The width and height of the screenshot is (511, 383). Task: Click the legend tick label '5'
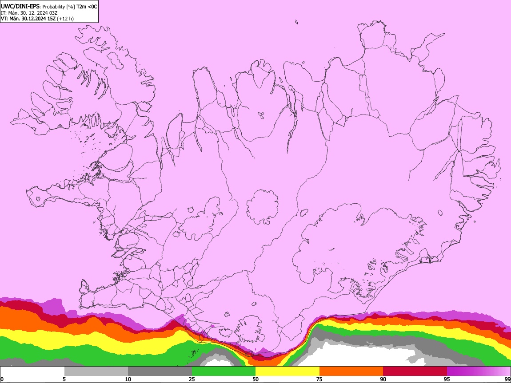click(x=64, y=379)
